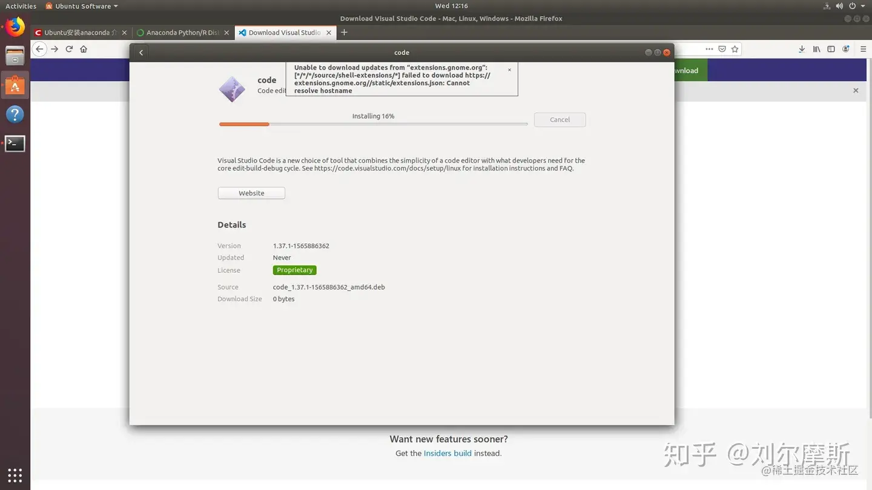Open Firefox library
Image resolution: width=872 pixels, height=490 pixels.
pyautogui.click(x=816, y=49)
